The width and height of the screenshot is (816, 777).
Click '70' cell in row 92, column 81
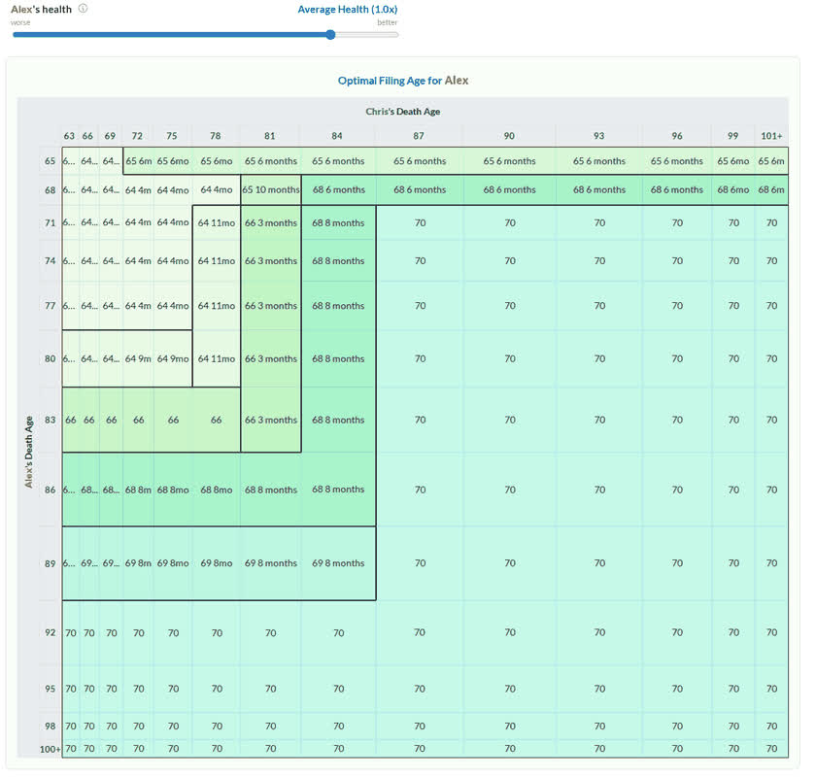point(271,633)
